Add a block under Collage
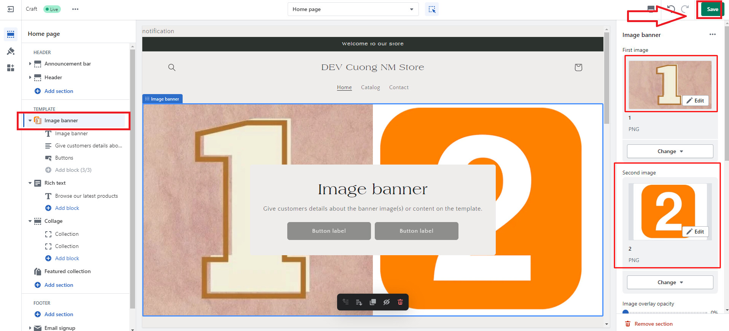 pyautogui.click(x=62, y=258)
